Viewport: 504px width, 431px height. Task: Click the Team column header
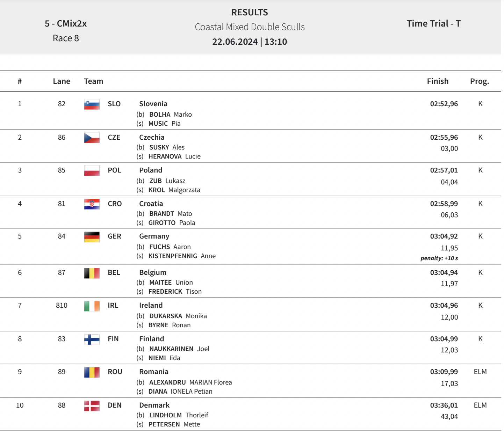click(94, 81)
